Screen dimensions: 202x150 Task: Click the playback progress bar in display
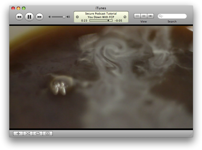click(x=101, y=21)
